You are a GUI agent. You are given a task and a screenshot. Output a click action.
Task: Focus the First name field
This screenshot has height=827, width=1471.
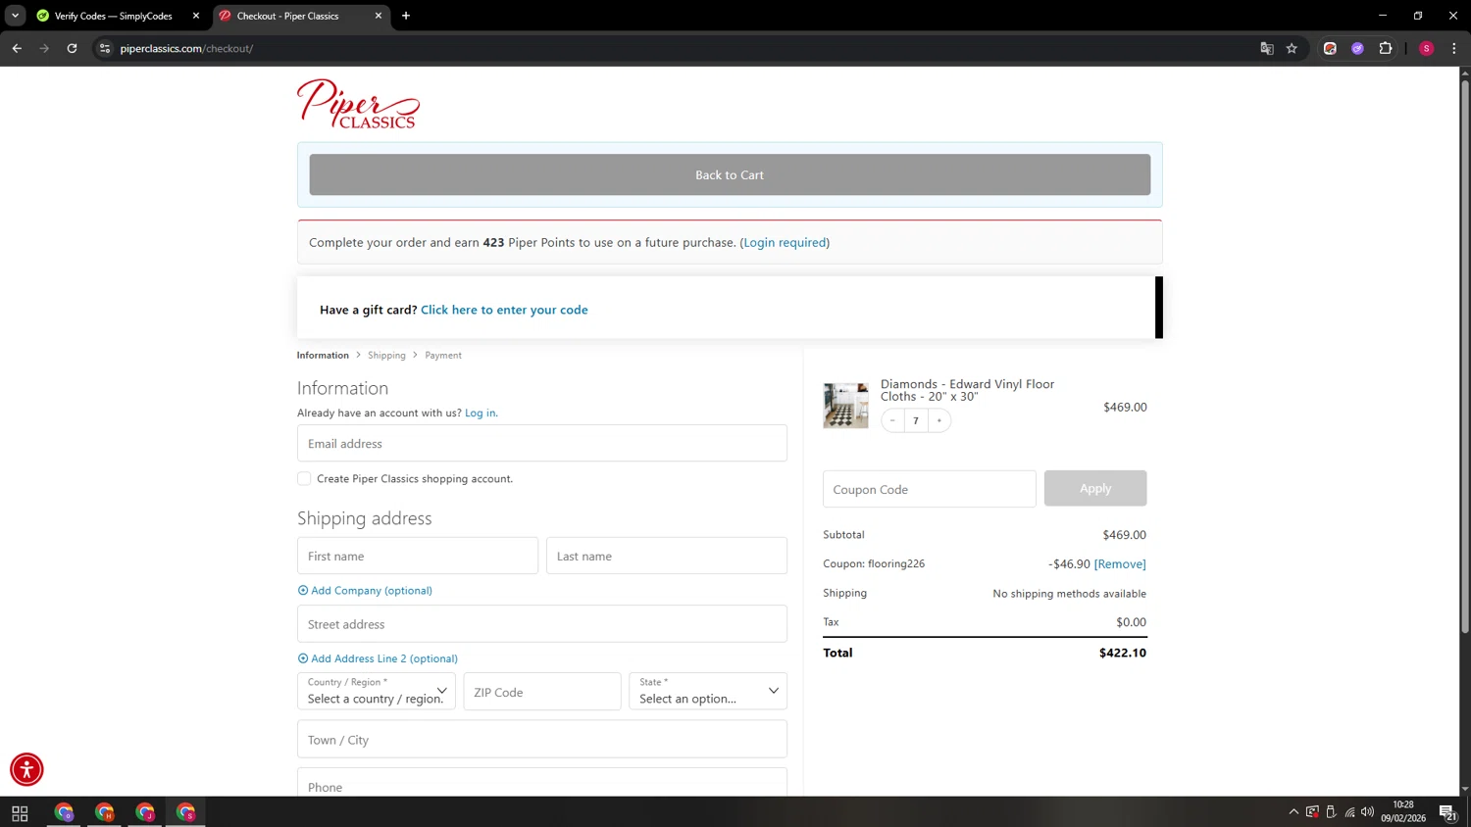[x=418, y=556]
